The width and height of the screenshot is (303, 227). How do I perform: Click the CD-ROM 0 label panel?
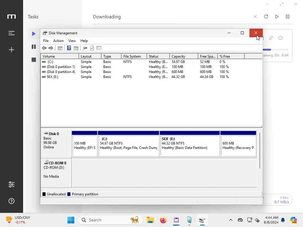pos(56,173)
